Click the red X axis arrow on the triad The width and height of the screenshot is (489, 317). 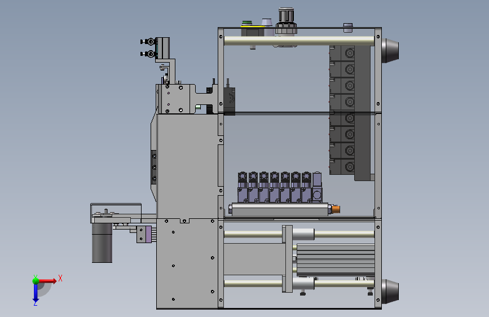coord(48,281)
